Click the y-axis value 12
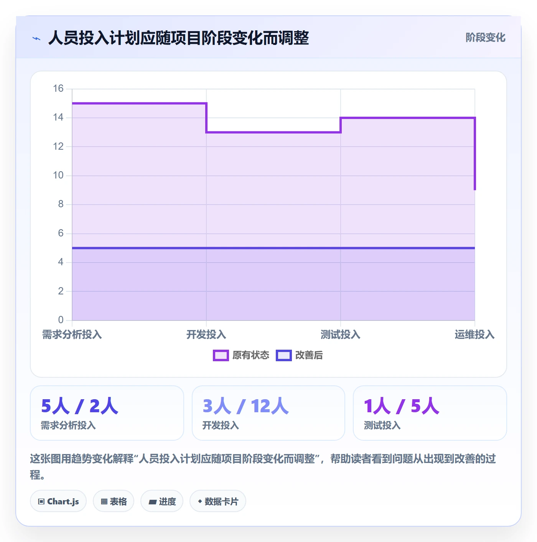This screenshot has height=542, width=537. tap(58, 147)
